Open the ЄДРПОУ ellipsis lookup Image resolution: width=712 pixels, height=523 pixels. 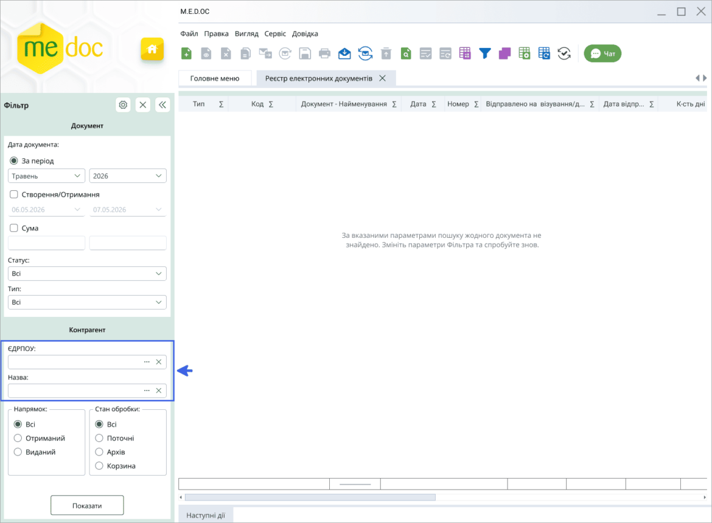147,362
